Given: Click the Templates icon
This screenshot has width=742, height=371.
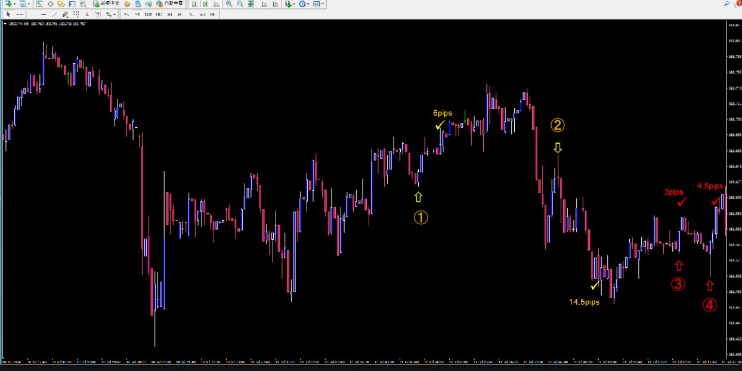Looking at the screenshot, I should pos(317,4).
